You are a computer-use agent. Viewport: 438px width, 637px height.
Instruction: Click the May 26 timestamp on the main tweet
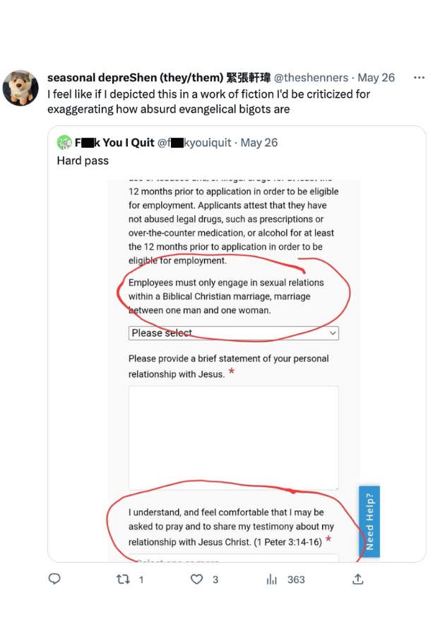376,77
